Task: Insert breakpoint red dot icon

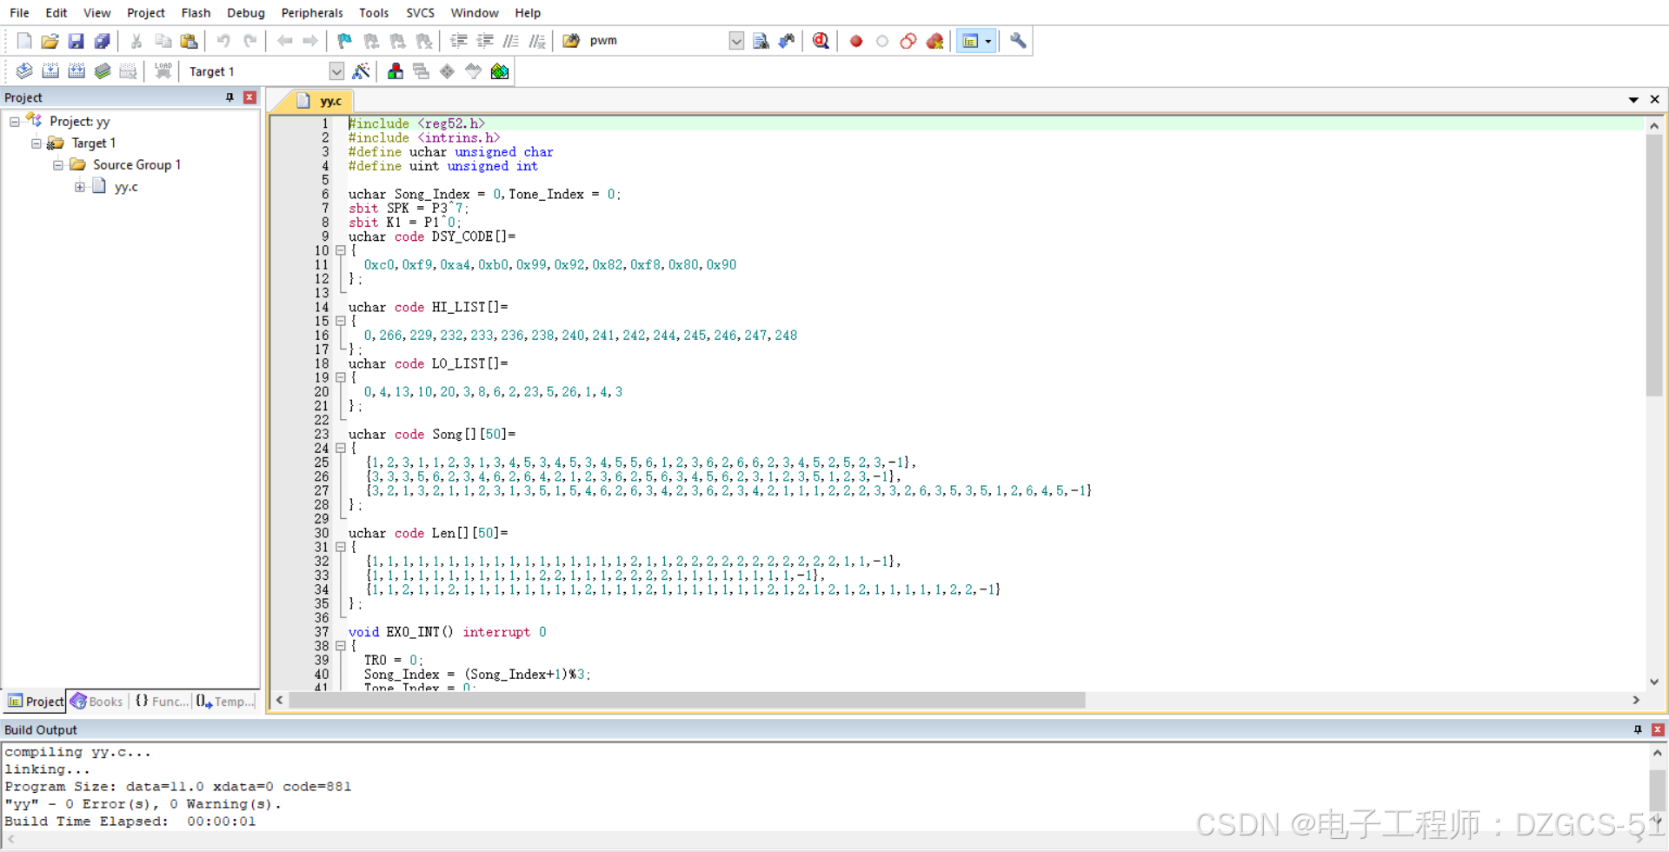Action: (x=856, y=41)
